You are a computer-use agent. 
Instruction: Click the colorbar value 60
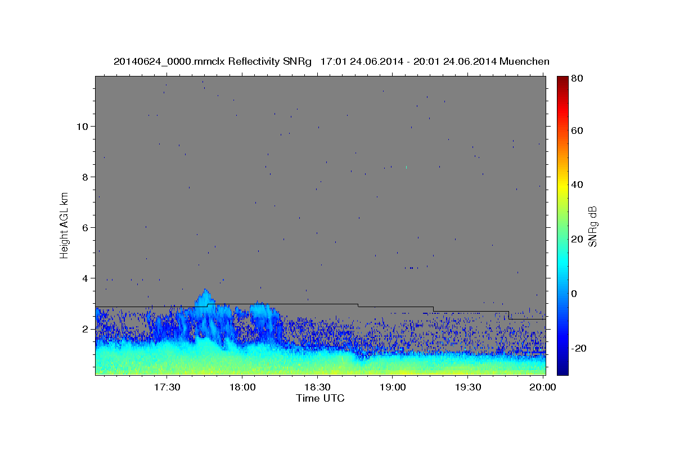coord(577,130)
